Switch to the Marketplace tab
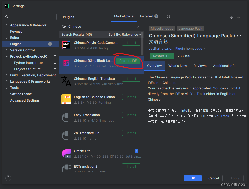This screenshot has height=189, width=249. click(124, 16)
